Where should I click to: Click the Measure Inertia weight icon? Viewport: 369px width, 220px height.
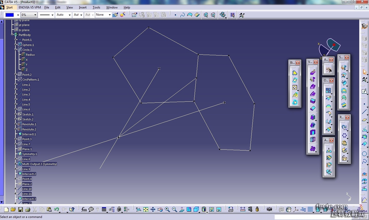(257, 209)
